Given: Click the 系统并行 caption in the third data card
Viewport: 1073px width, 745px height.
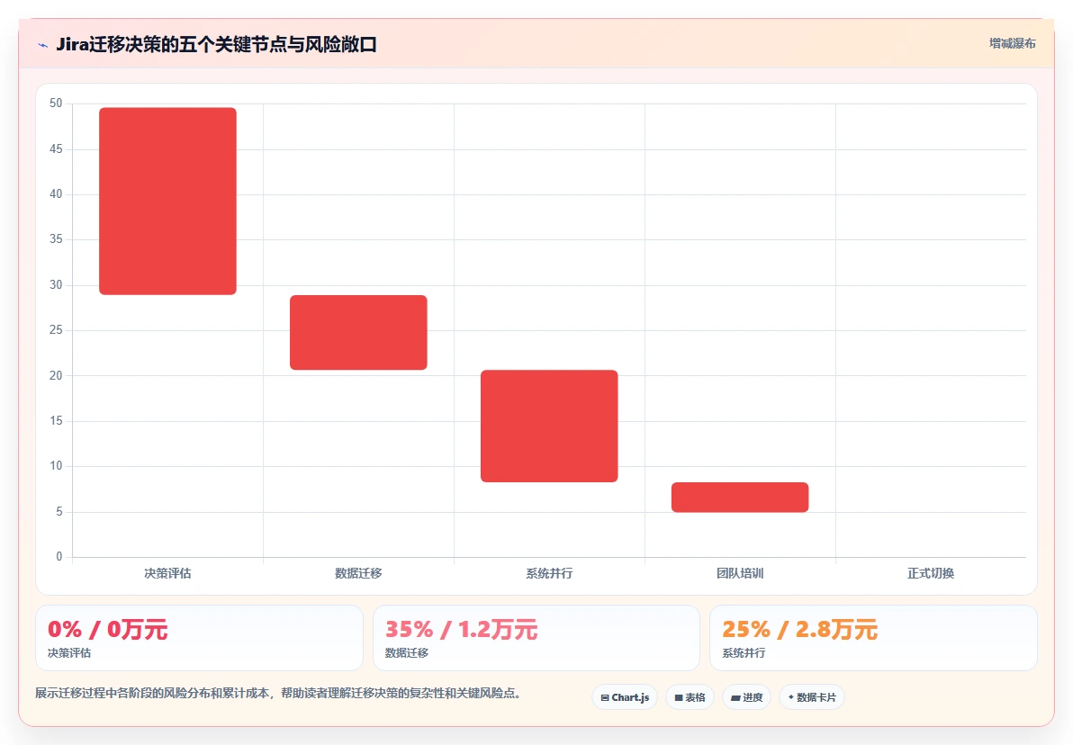Looking at the screenshot, I should pyautogui.click(x=744, y=653).
